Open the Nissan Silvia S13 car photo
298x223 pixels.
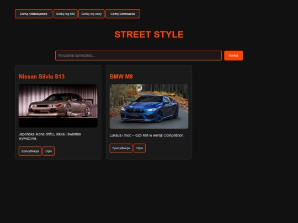[x=58, y=106]
